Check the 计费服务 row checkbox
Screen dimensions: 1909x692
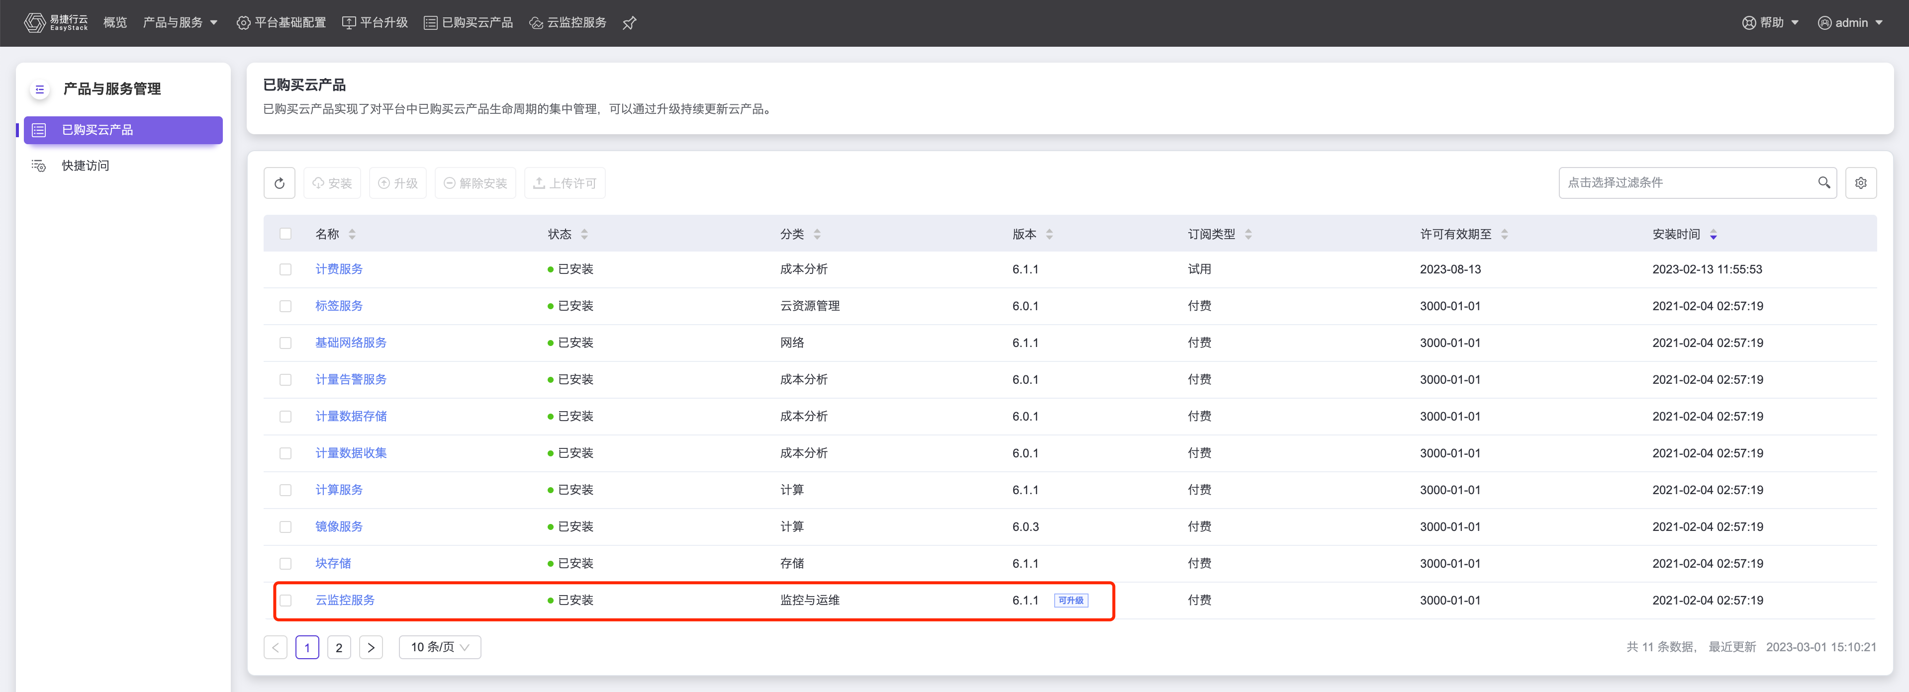(286, 269)
